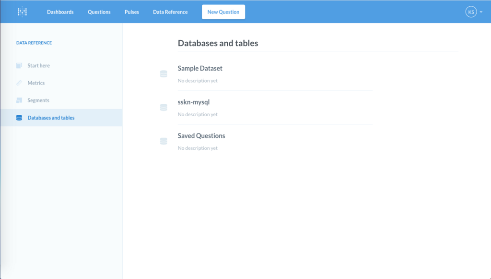Screen dimensions: 491x279
Task: Click the Sample Dataset database icon
Action: [x=164, y=74]
